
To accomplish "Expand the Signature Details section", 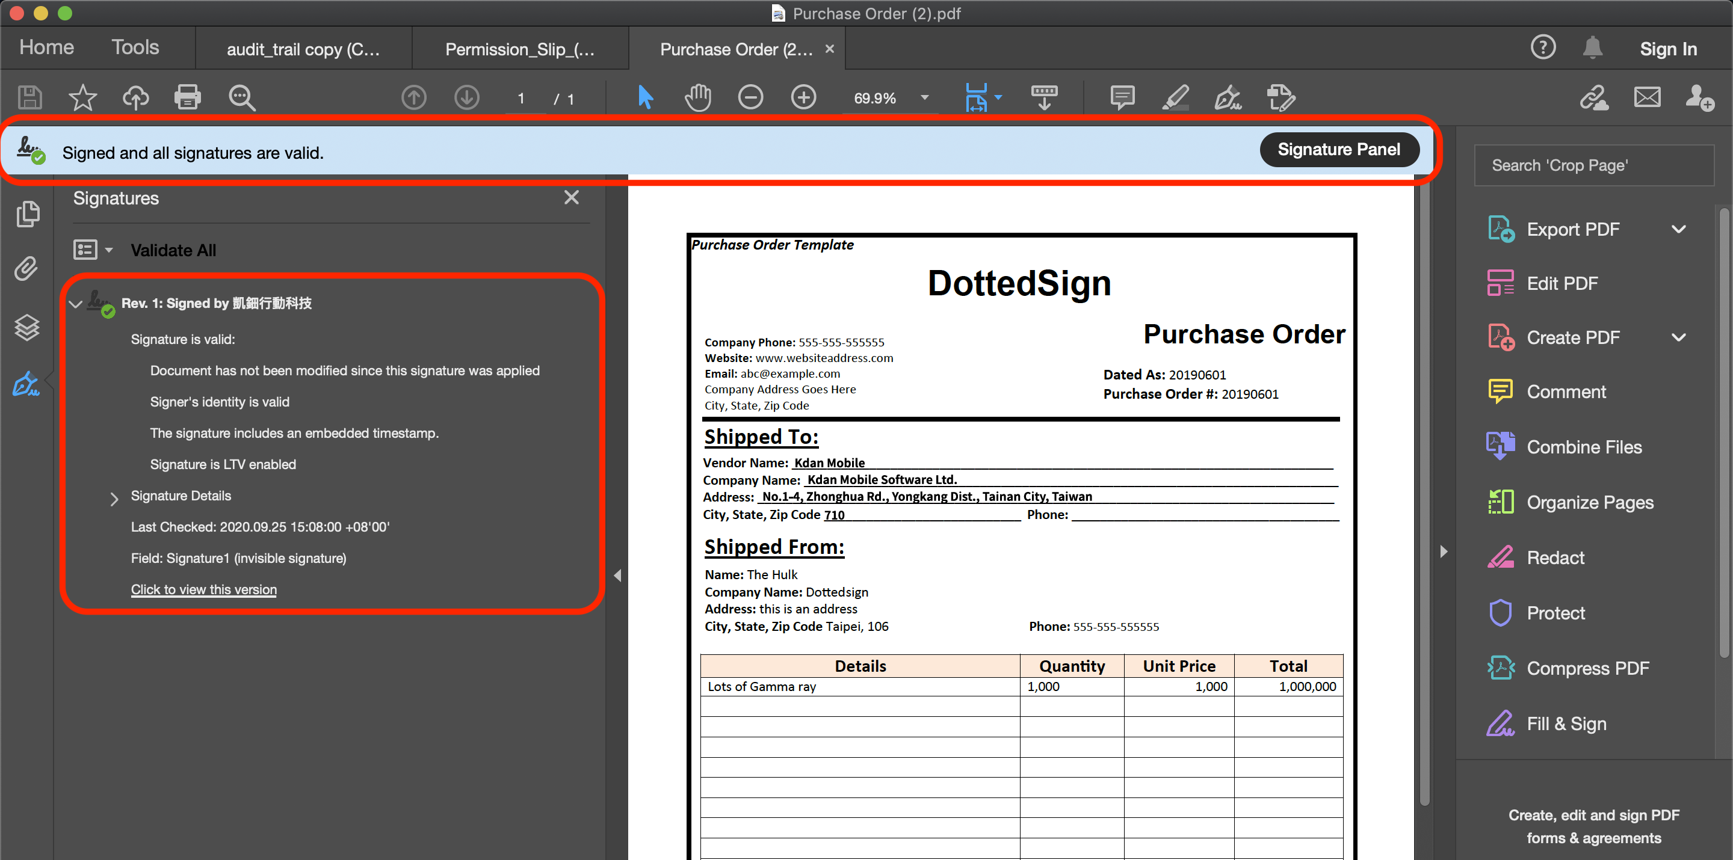I will [114, 498].
